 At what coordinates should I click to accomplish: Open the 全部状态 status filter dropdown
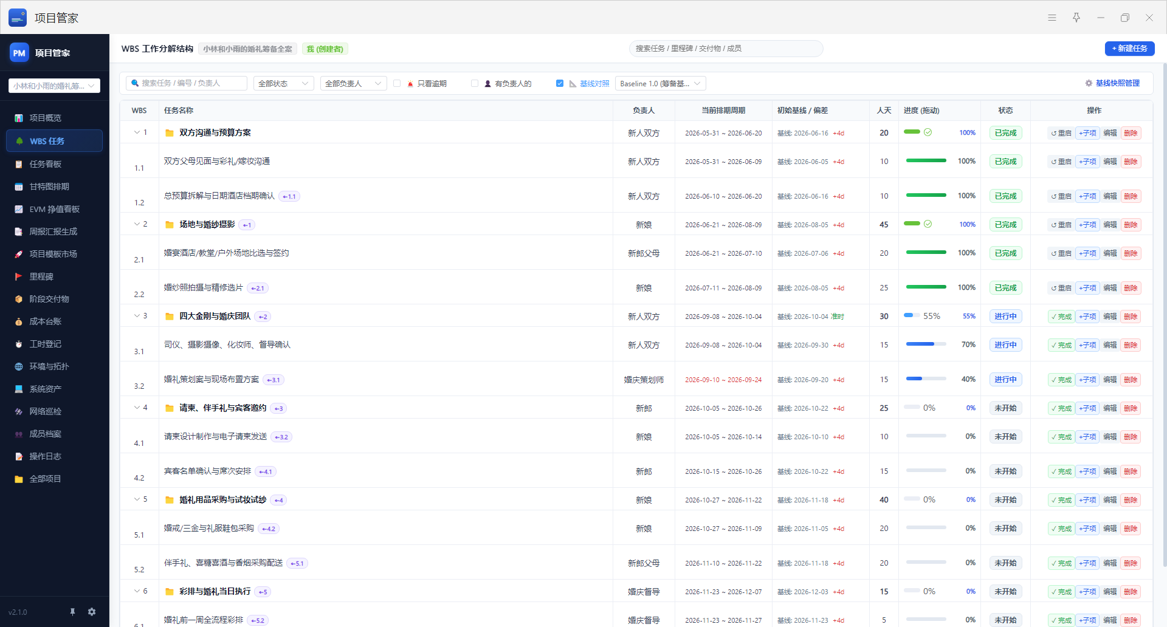click(x=284, y=83)
